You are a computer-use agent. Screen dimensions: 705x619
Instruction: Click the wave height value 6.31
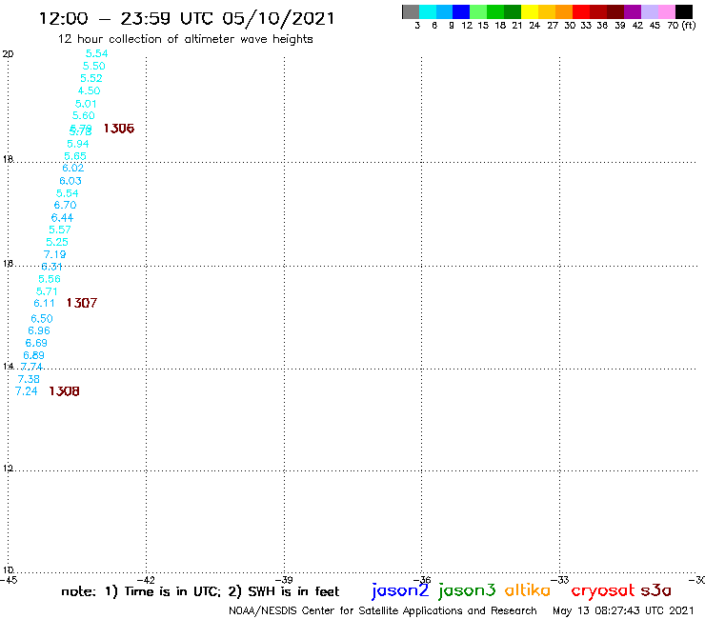point(51,267)
